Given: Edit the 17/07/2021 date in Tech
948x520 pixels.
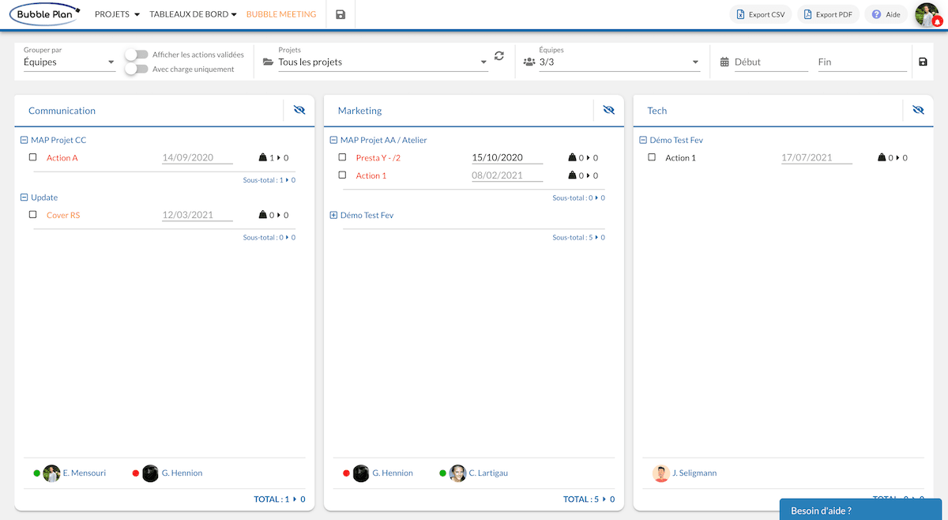Looking at the screenshot, I should click(x=817, y=158).
